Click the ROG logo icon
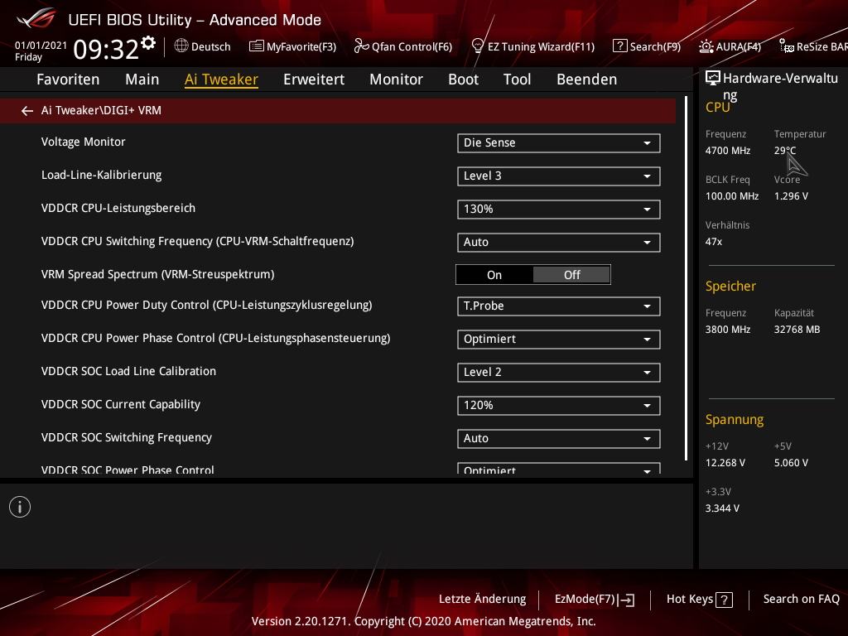Viewport: 848px width, 636px height. (36, 19)
